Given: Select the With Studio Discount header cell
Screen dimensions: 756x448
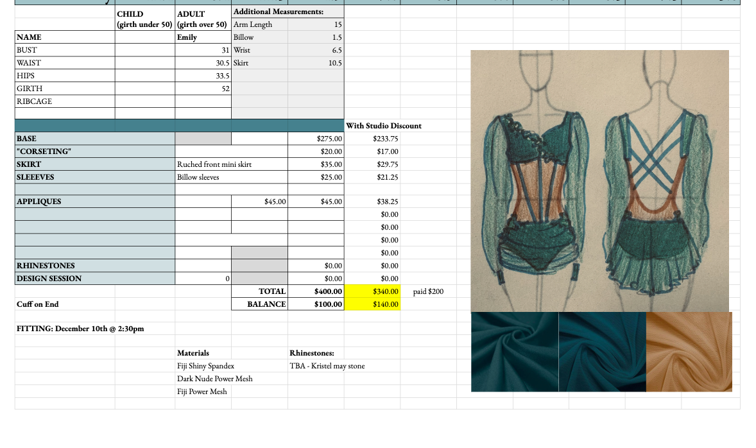Looking at the screenshot, I should click(x=384, y=126).
